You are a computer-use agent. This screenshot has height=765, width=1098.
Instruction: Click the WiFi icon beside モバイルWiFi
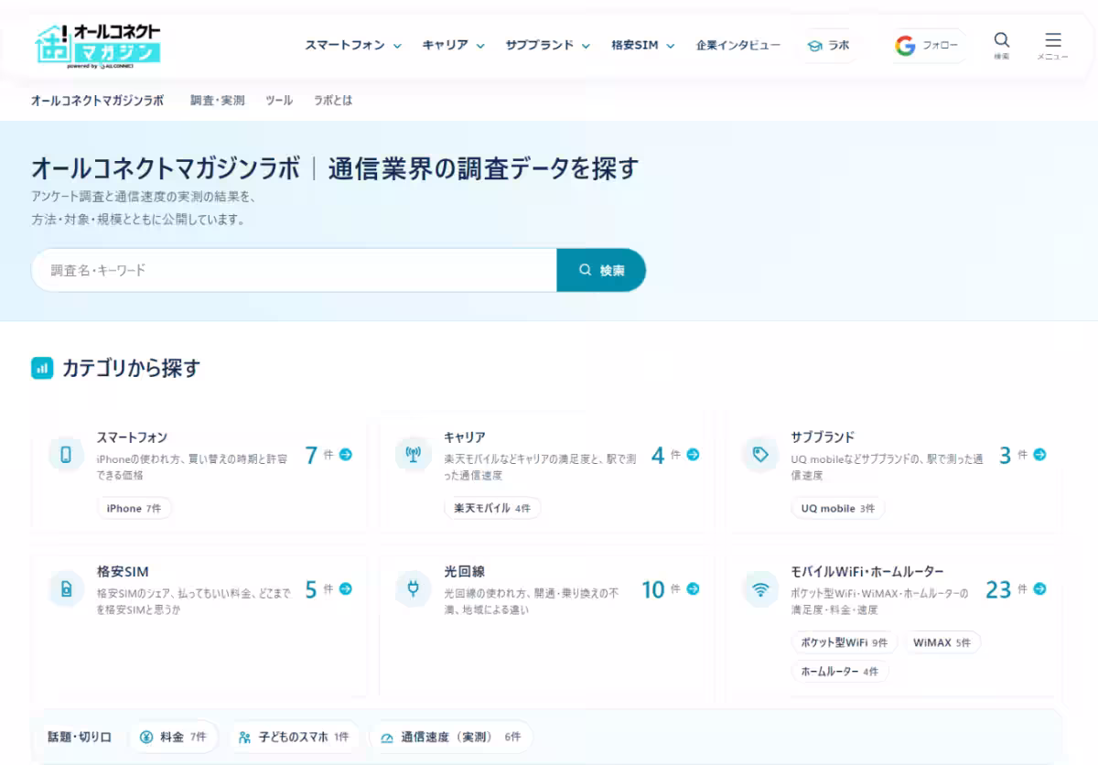tap(759, 588)
